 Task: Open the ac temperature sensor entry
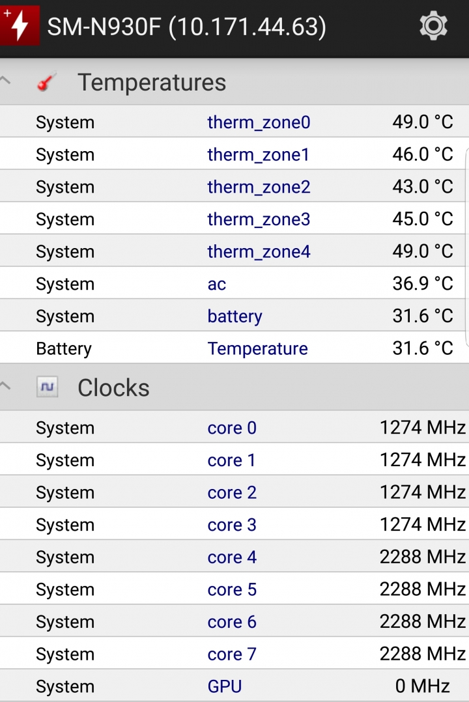click(x=217, y=284)
